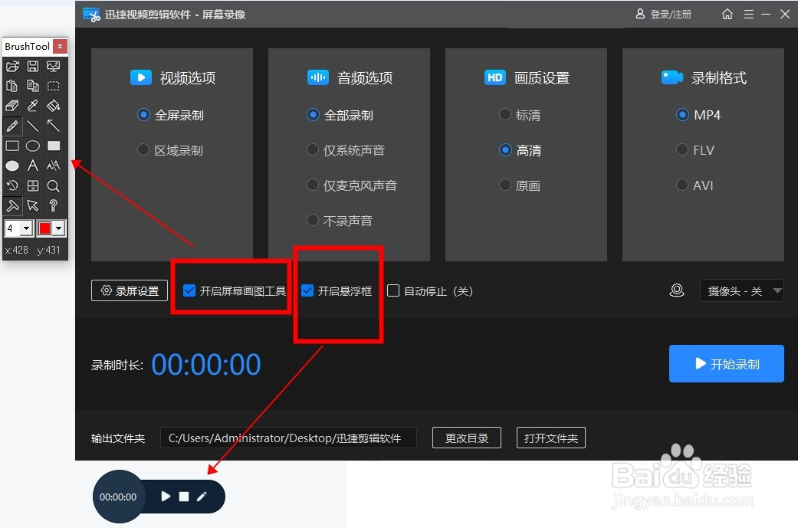Select FLV recording format
Viewport: 798px width, 528px height.
coord(695,150)
